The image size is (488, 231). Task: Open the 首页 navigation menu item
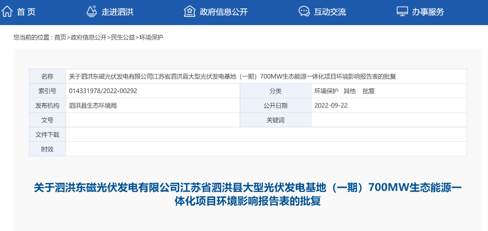click(x=26, y=12)
